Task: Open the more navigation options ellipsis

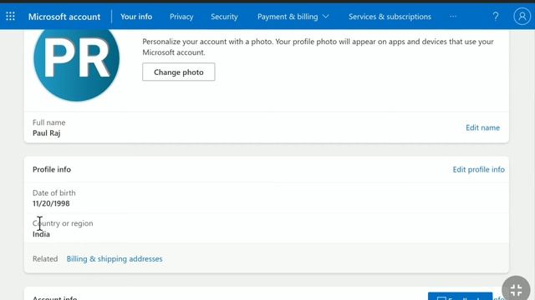Action: [x=453, y=17]
